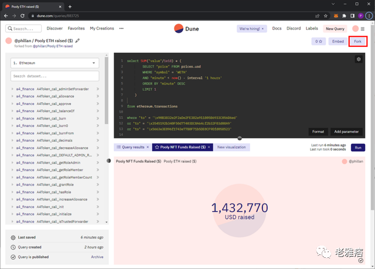Format the SQL code
The image size is (375, 269).
318,131
